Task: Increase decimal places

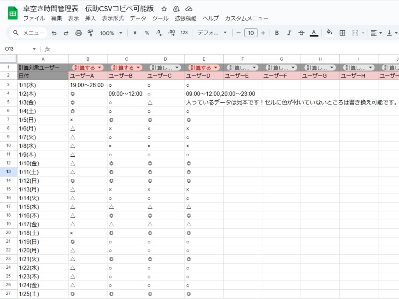Action: click(x=171, y=33)
